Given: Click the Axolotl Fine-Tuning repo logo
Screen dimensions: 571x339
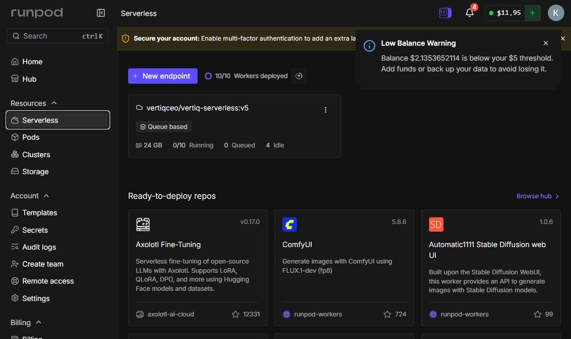Looking at the screenshot, I should tap(143, 224).
